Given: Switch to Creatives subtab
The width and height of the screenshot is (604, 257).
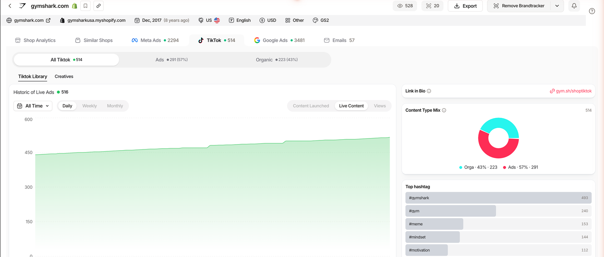Looking at the screenshot, I should [64, 77].
